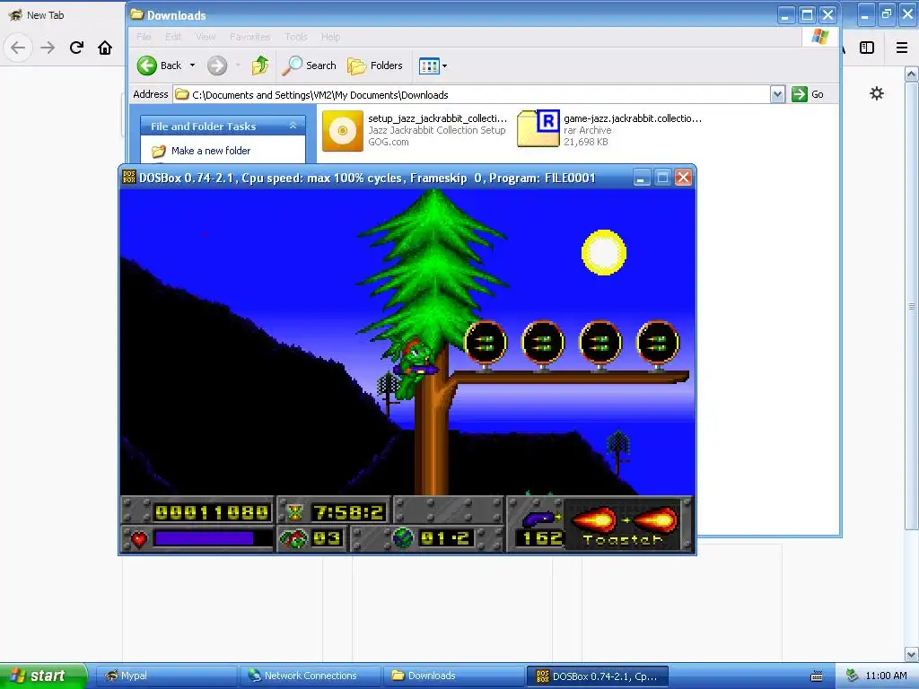Go up one folder level
This screenshot has height=689, width=919.
[259, 65]
